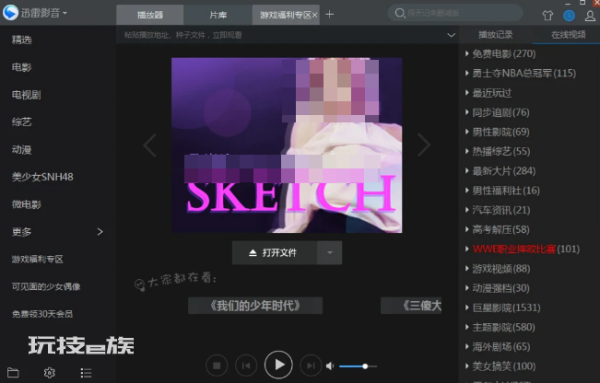The width and height of the screenshot is (600, 383).
Task: Show previous banner with left arrow
Action: click(x=149, y=145)
